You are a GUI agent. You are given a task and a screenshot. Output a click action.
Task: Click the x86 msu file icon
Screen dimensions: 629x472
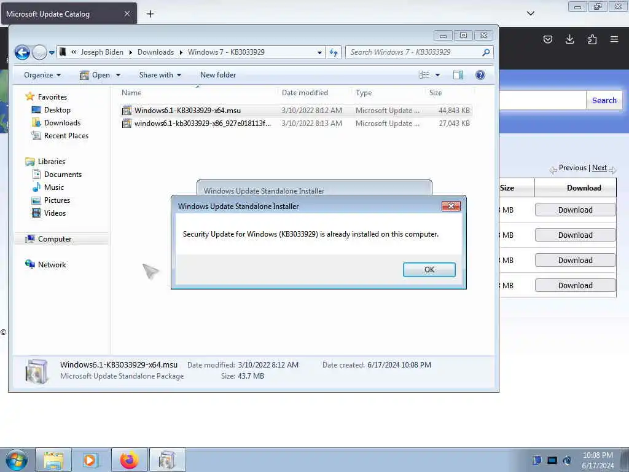click(127, 124)
